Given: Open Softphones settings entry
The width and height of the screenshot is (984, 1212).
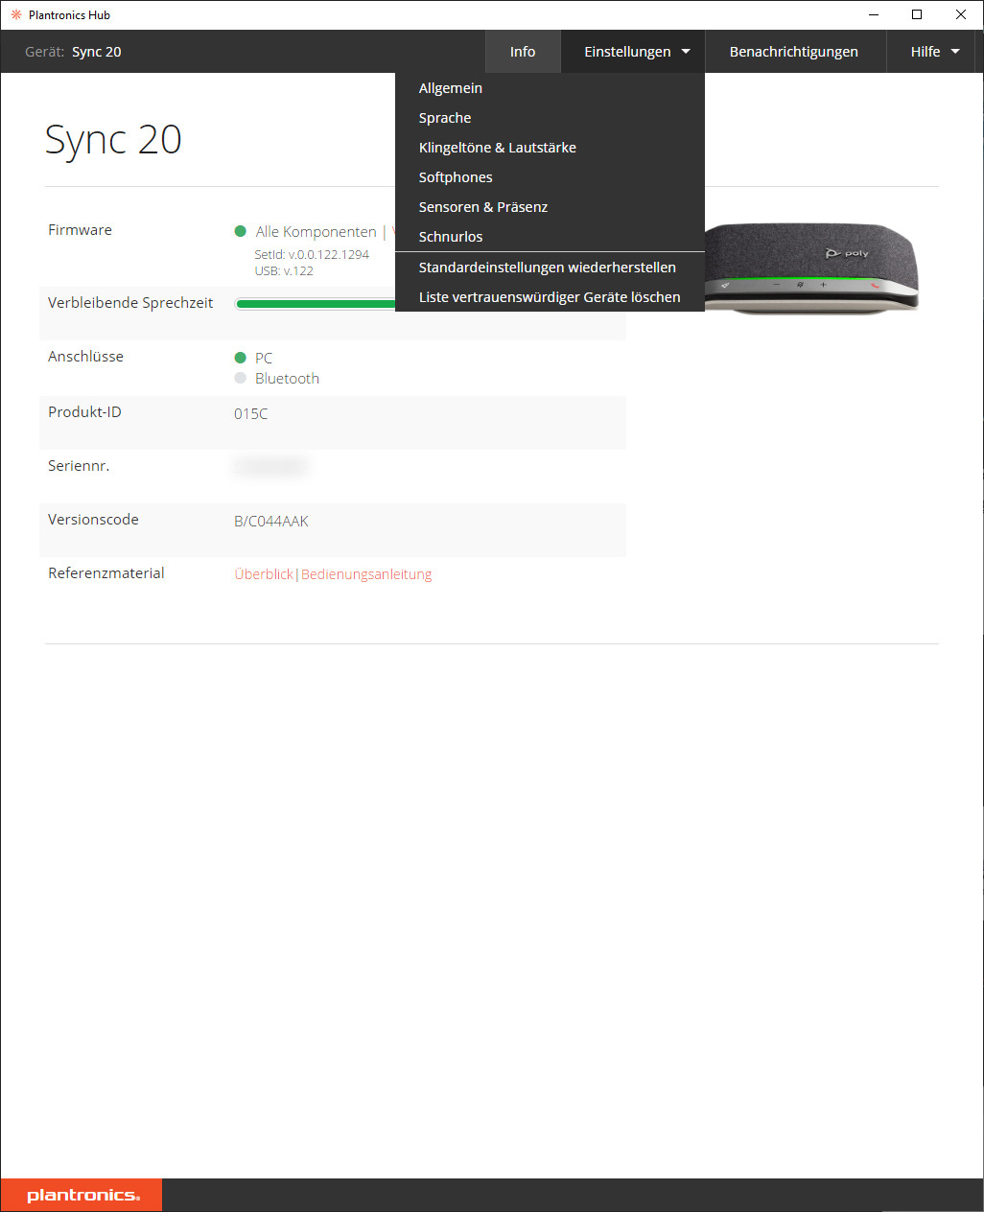Looking at the screenshot, I should coord(550,177).
